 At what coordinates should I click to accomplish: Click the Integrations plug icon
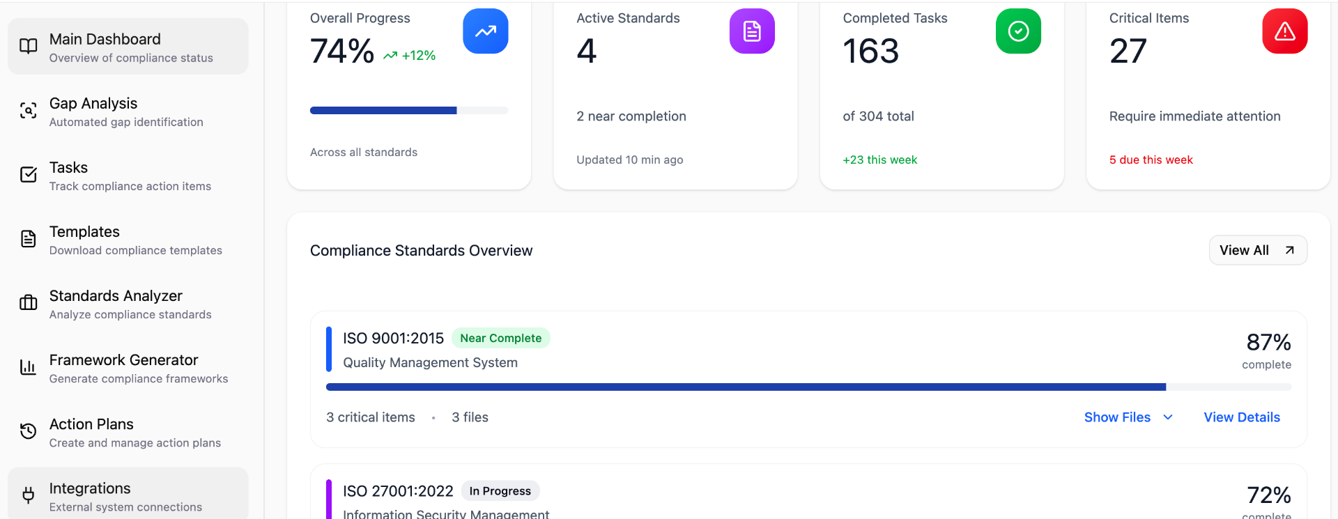(28, 495)
